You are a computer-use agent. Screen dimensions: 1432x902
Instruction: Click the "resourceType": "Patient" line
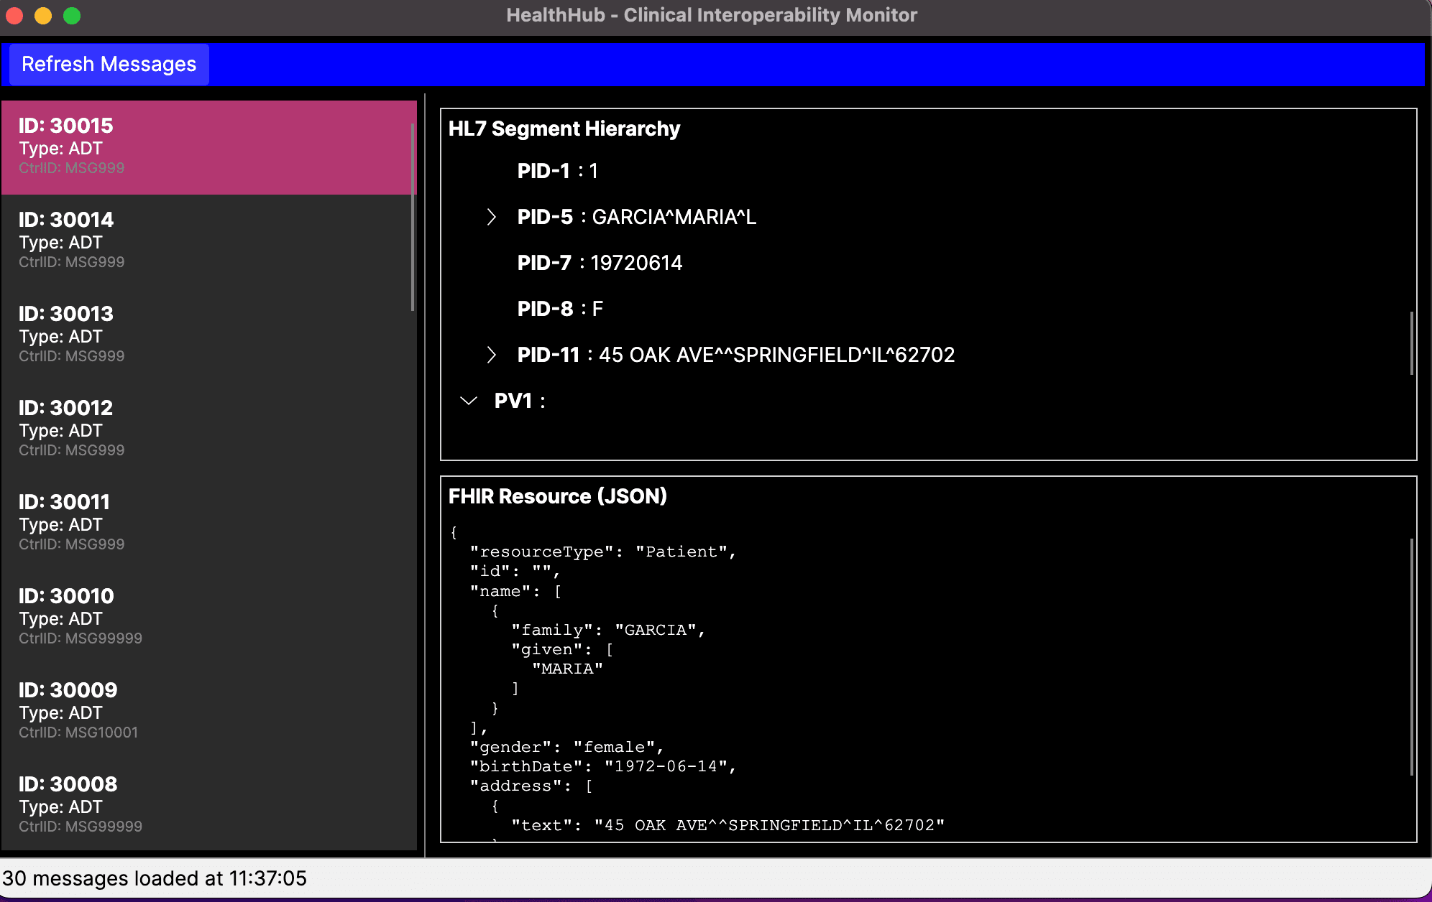pos(603,552)
